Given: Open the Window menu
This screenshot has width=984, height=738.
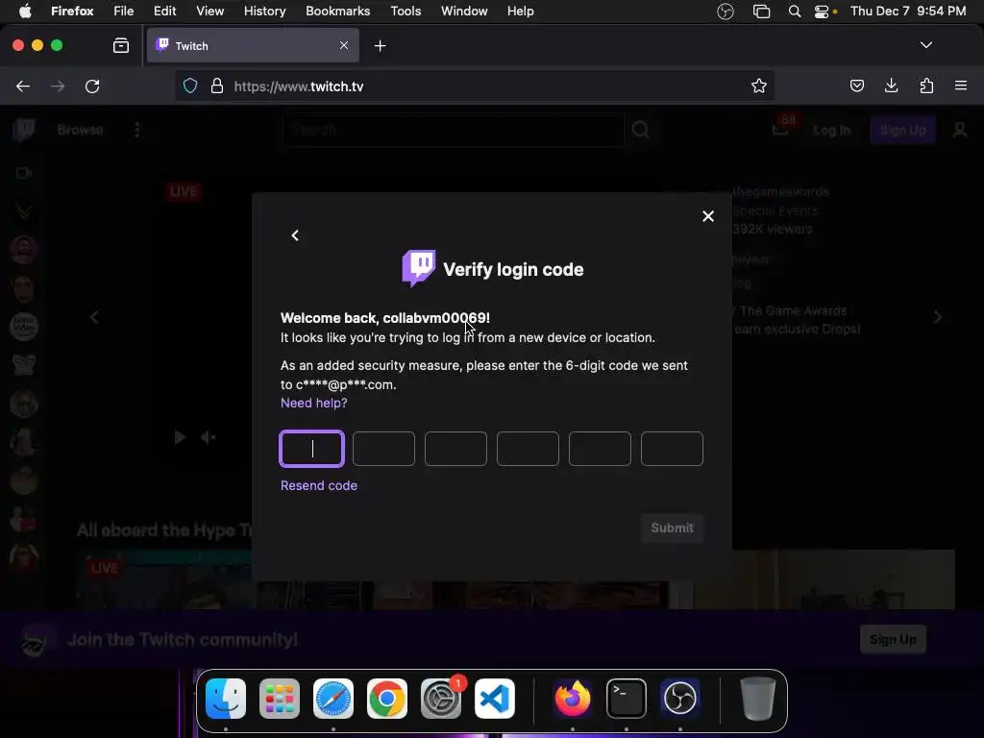Looking at the screenshot, I should [x=464, y=11].
